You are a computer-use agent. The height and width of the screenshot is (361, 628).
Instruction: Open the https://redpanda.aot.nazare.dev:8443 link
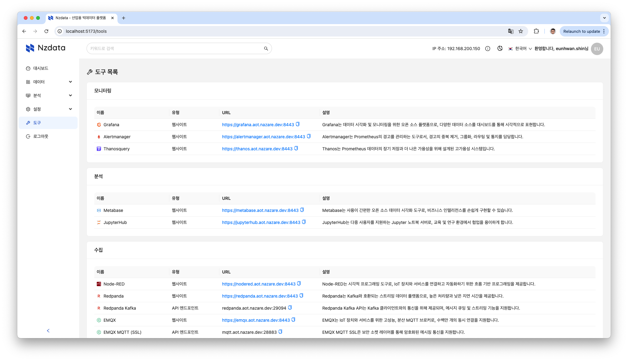tap(260, 296)
